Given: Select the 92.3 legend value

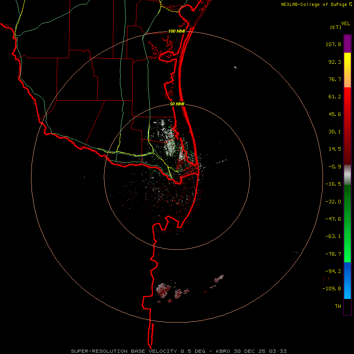Looking at the screenshot, I should point(335,62).
